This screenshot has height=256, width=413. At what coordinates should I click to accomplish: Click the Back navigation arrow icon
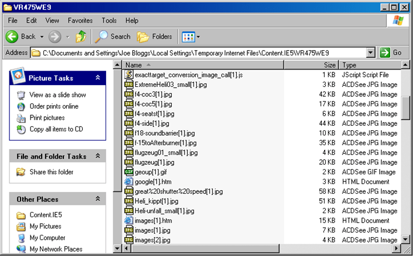[x=13, y=37]
